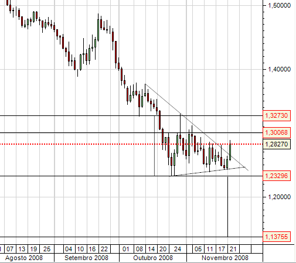
Task: Select the vertical measurement line in mid-October
Action: [155, 146]
